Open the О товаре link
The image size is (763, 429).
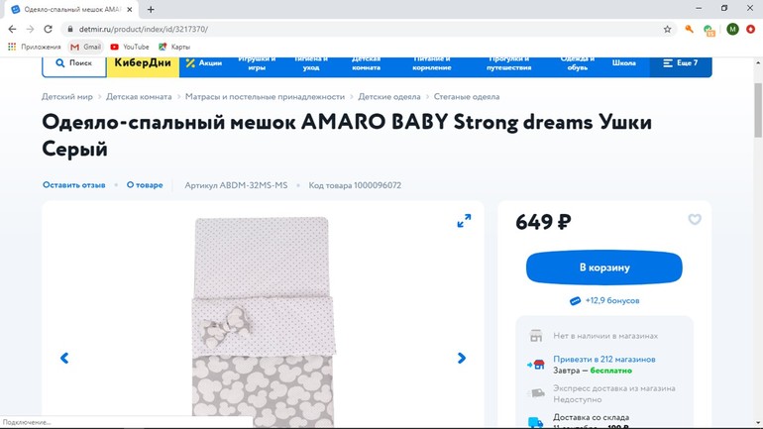click(x=145, y=185)
